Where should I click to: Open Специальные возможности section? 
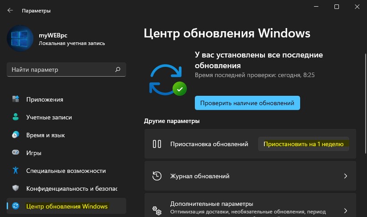pyautogui.click(x=66, y=171)
